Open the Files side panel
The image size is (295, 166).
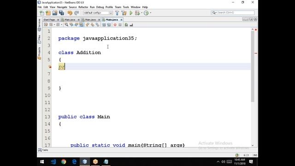(39, 39)
